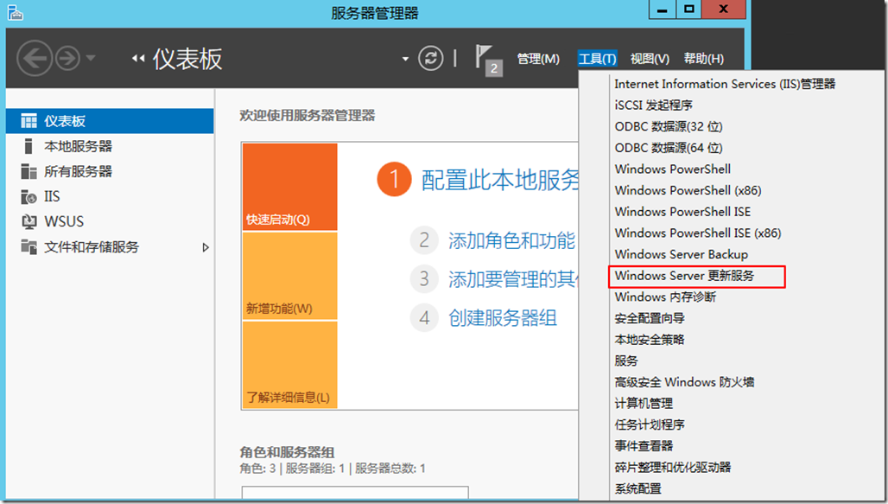Screen dimensions: 888x504
Task: Open Windows PowerShell ISE 64-bit entry
Action: pos(683,212)
